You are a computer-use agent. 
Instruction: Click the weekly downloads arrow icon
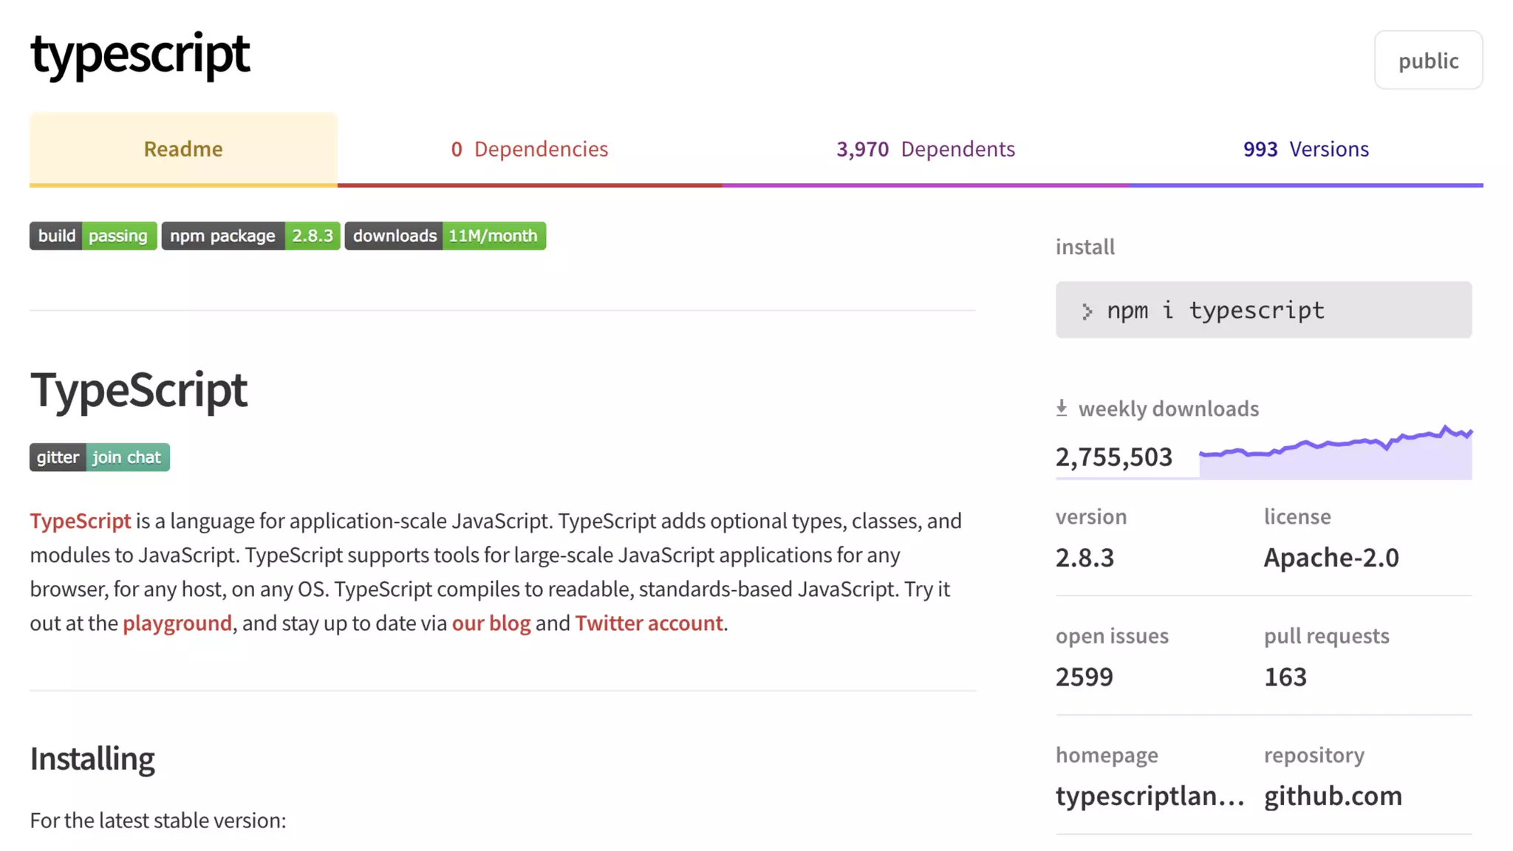click(1062, 408)
